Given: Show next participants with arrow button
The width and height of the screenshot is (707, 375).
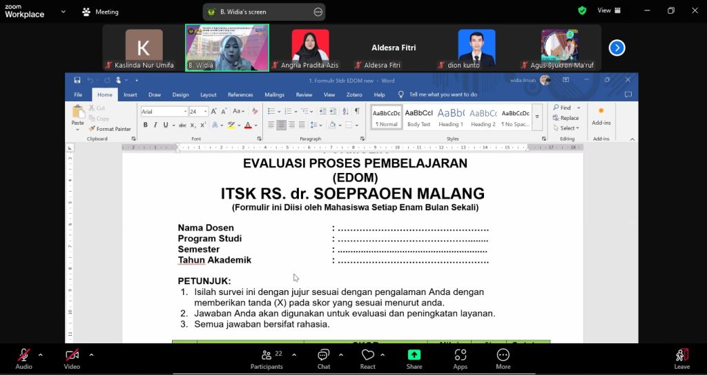Looking at the screenshot, I should 617,48.
